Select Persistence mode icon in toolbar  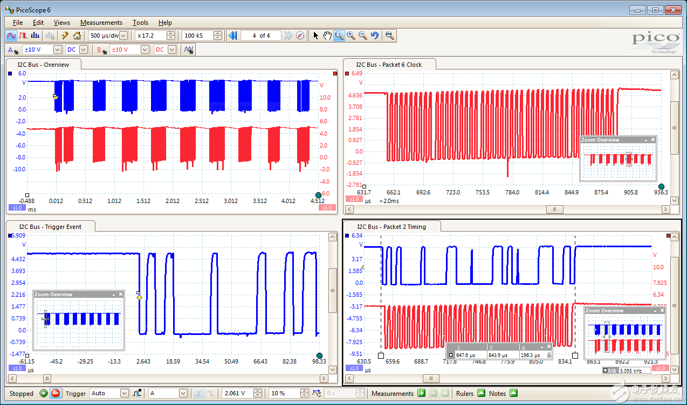point(23,36)
